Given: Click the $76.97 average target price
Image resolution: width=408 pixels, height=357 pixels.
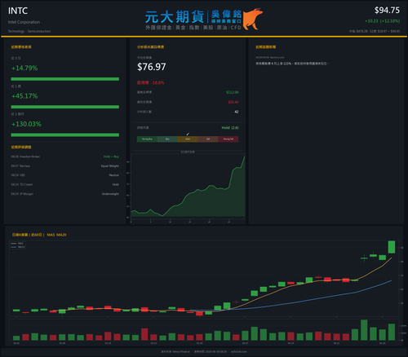Looking at the screenshot, I should point(152,67).
